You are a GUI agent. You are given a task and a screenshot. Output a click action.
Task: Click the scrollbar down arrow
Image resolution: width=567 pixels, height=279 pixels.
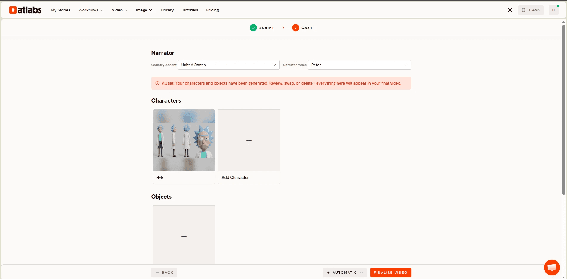(x=563, y=277)
